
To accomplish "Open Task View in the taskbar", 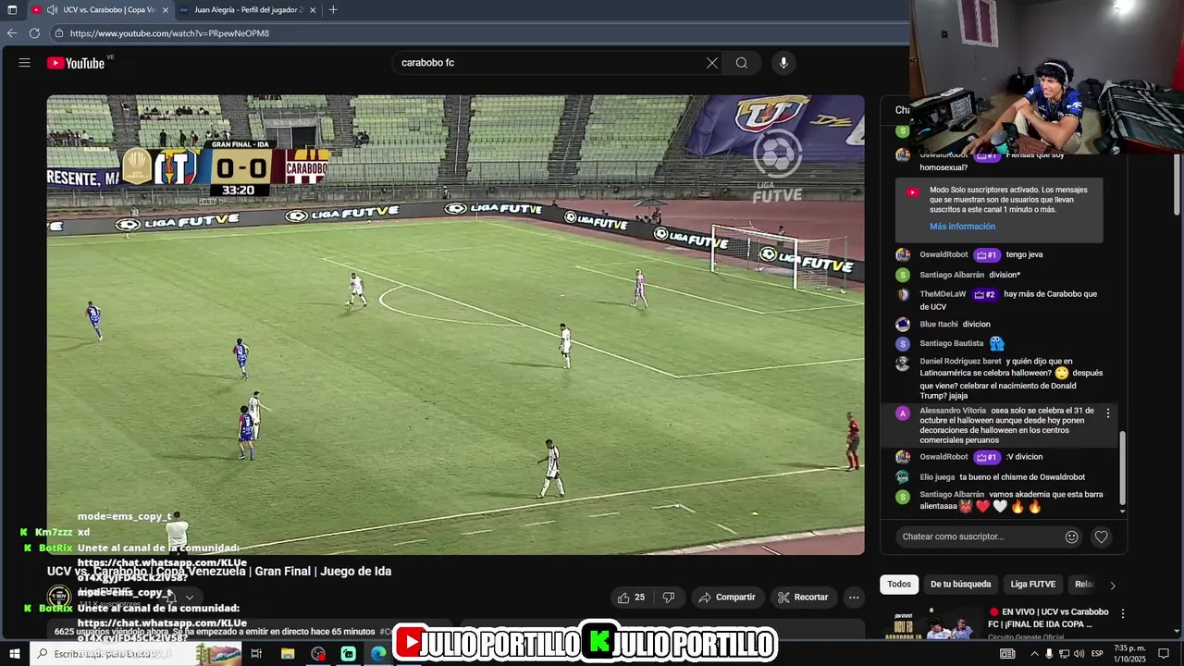I will 256,654.
